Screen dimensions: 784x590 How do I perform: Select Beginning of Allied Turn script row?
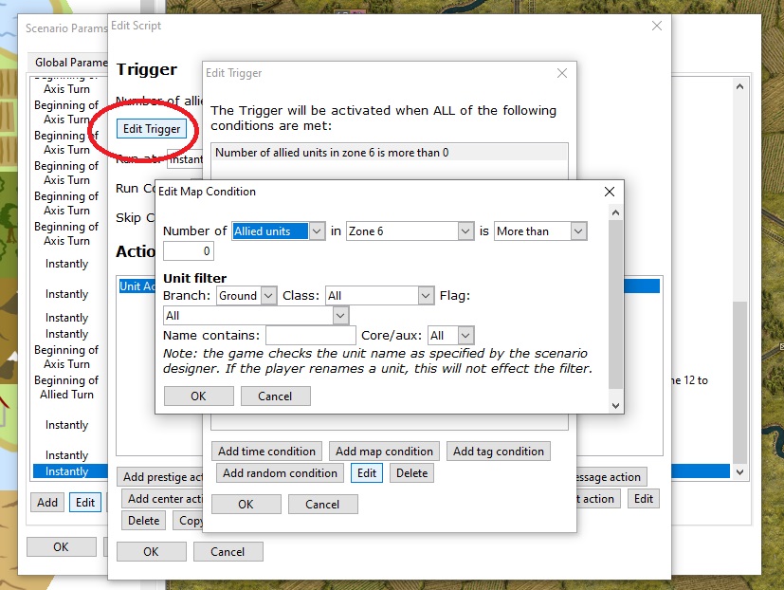(66, 387)
